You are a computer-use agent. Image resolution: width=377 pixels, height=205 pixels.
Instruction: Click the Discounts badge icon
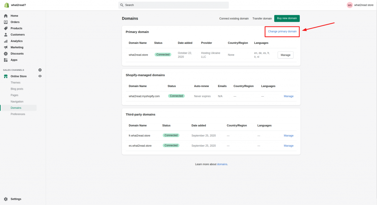coord(6,53)
